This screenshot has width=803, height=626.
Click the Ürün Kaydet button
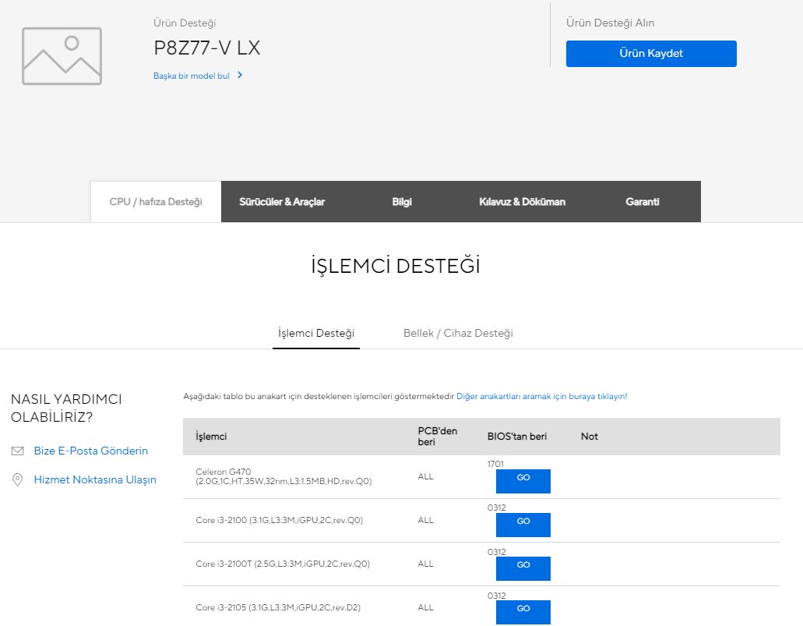(651, 53)
